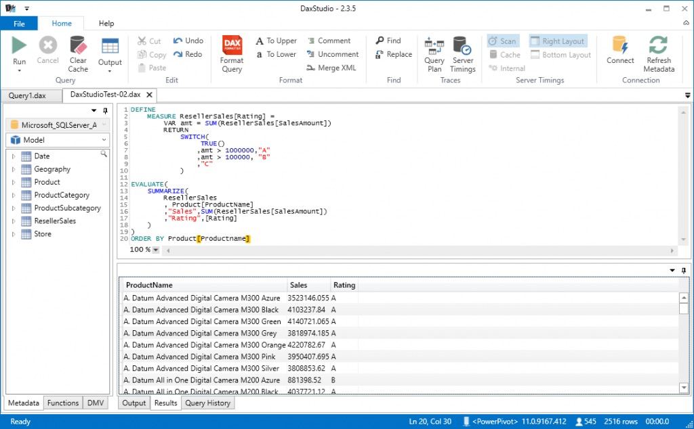Sort by the ProductName column header

click(204, 285)
